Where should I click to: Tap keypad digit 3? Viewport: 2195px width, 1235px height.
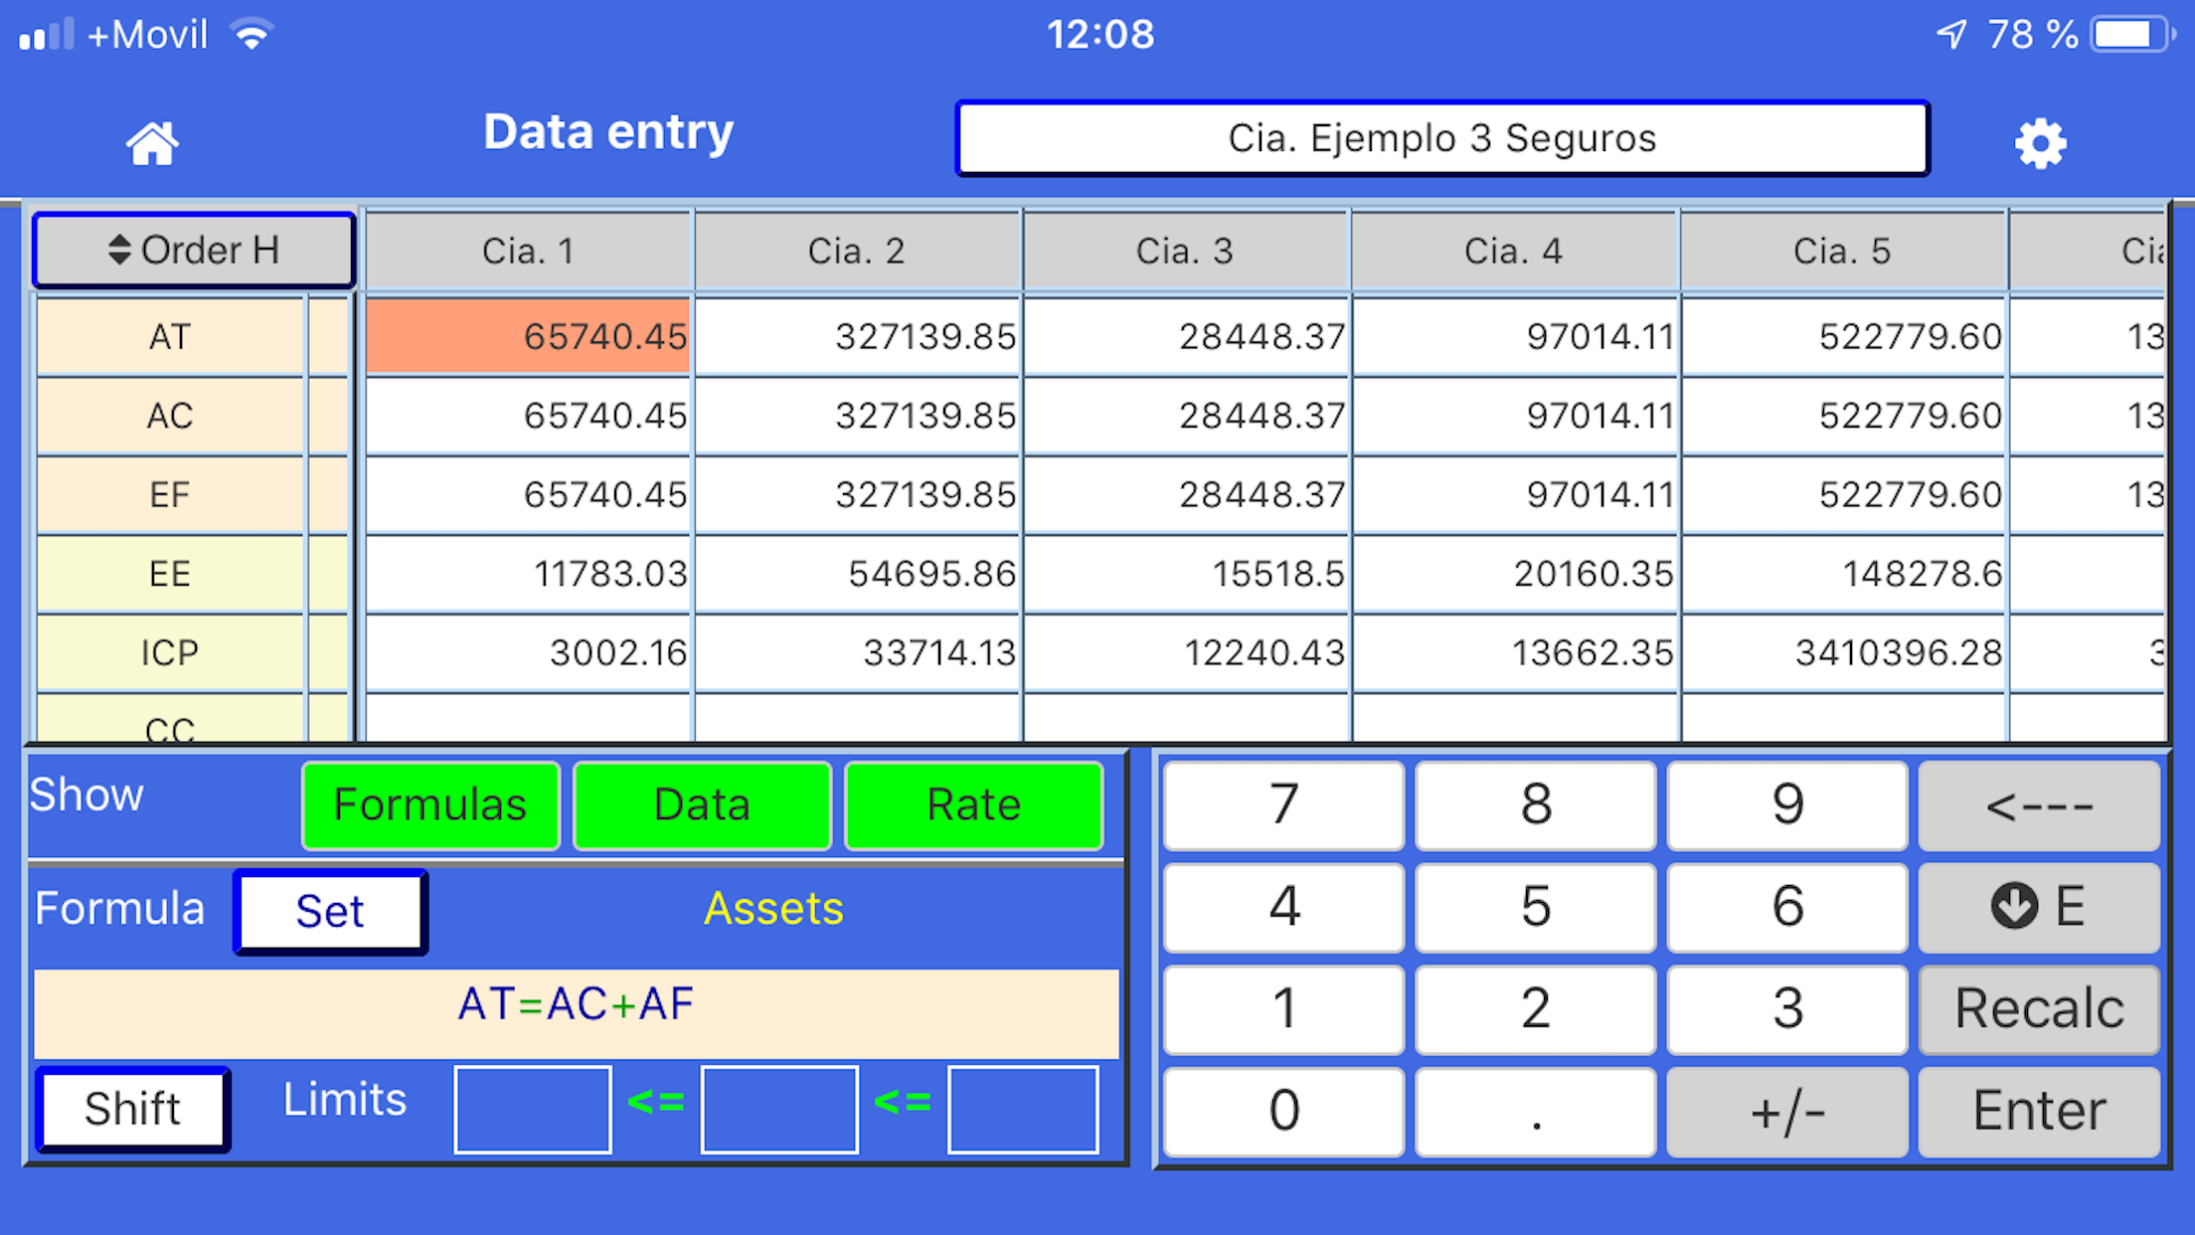1786,1009
